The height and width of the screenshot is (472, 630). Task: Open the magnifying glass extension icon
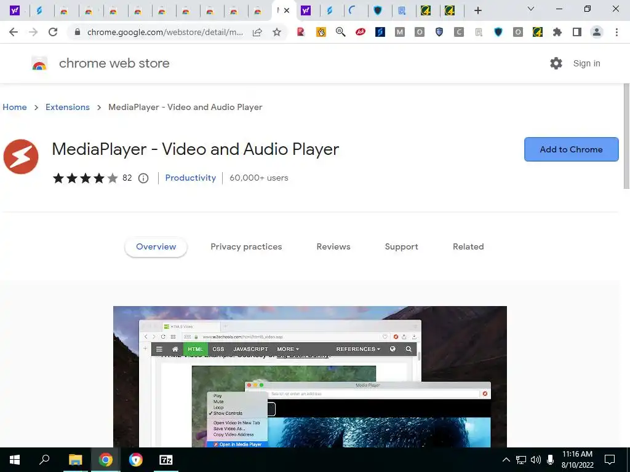340,32
